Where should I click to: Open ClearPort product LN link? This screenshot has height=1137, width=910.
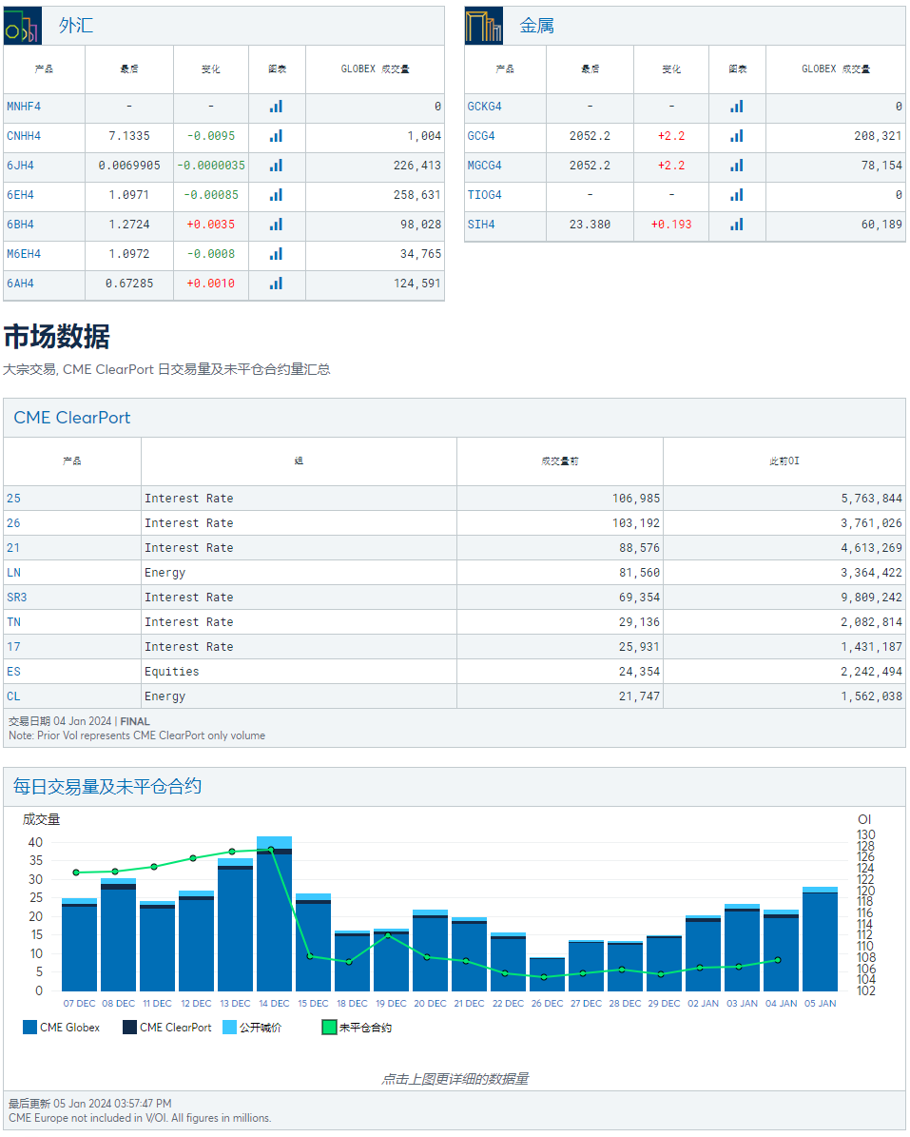pyautogui.click(x=13, y=573)
